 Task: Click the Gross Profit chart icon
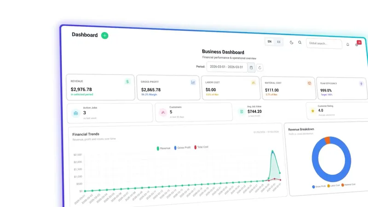coord(193,82)
